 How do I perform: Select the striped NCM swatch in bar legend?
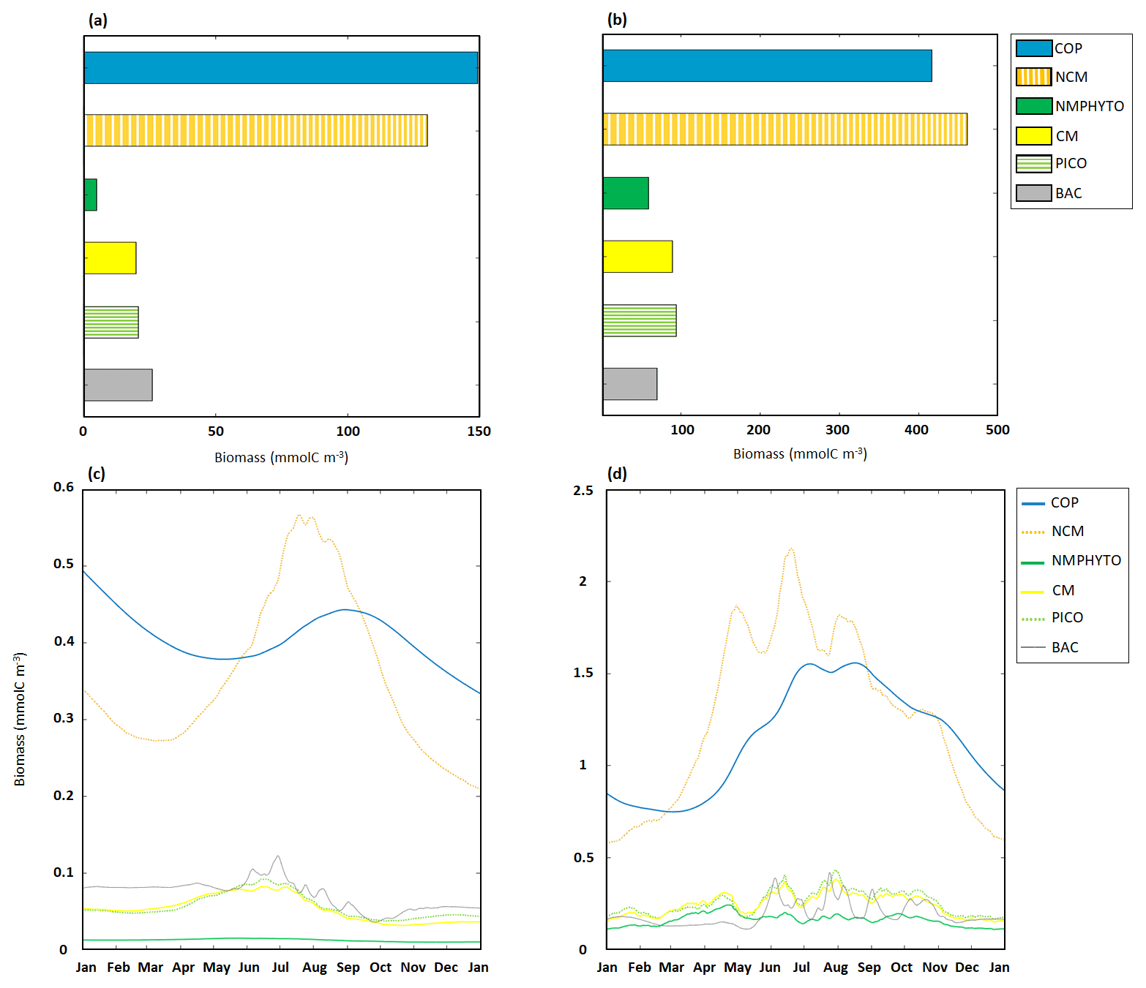point(1033,77)
